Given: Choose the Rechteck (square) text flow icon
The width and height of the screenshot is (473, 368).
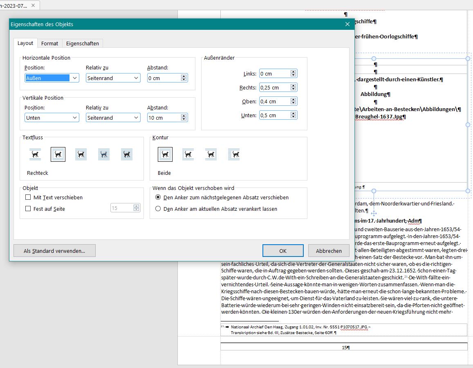Looking at the screenshot, I should 58,154.
